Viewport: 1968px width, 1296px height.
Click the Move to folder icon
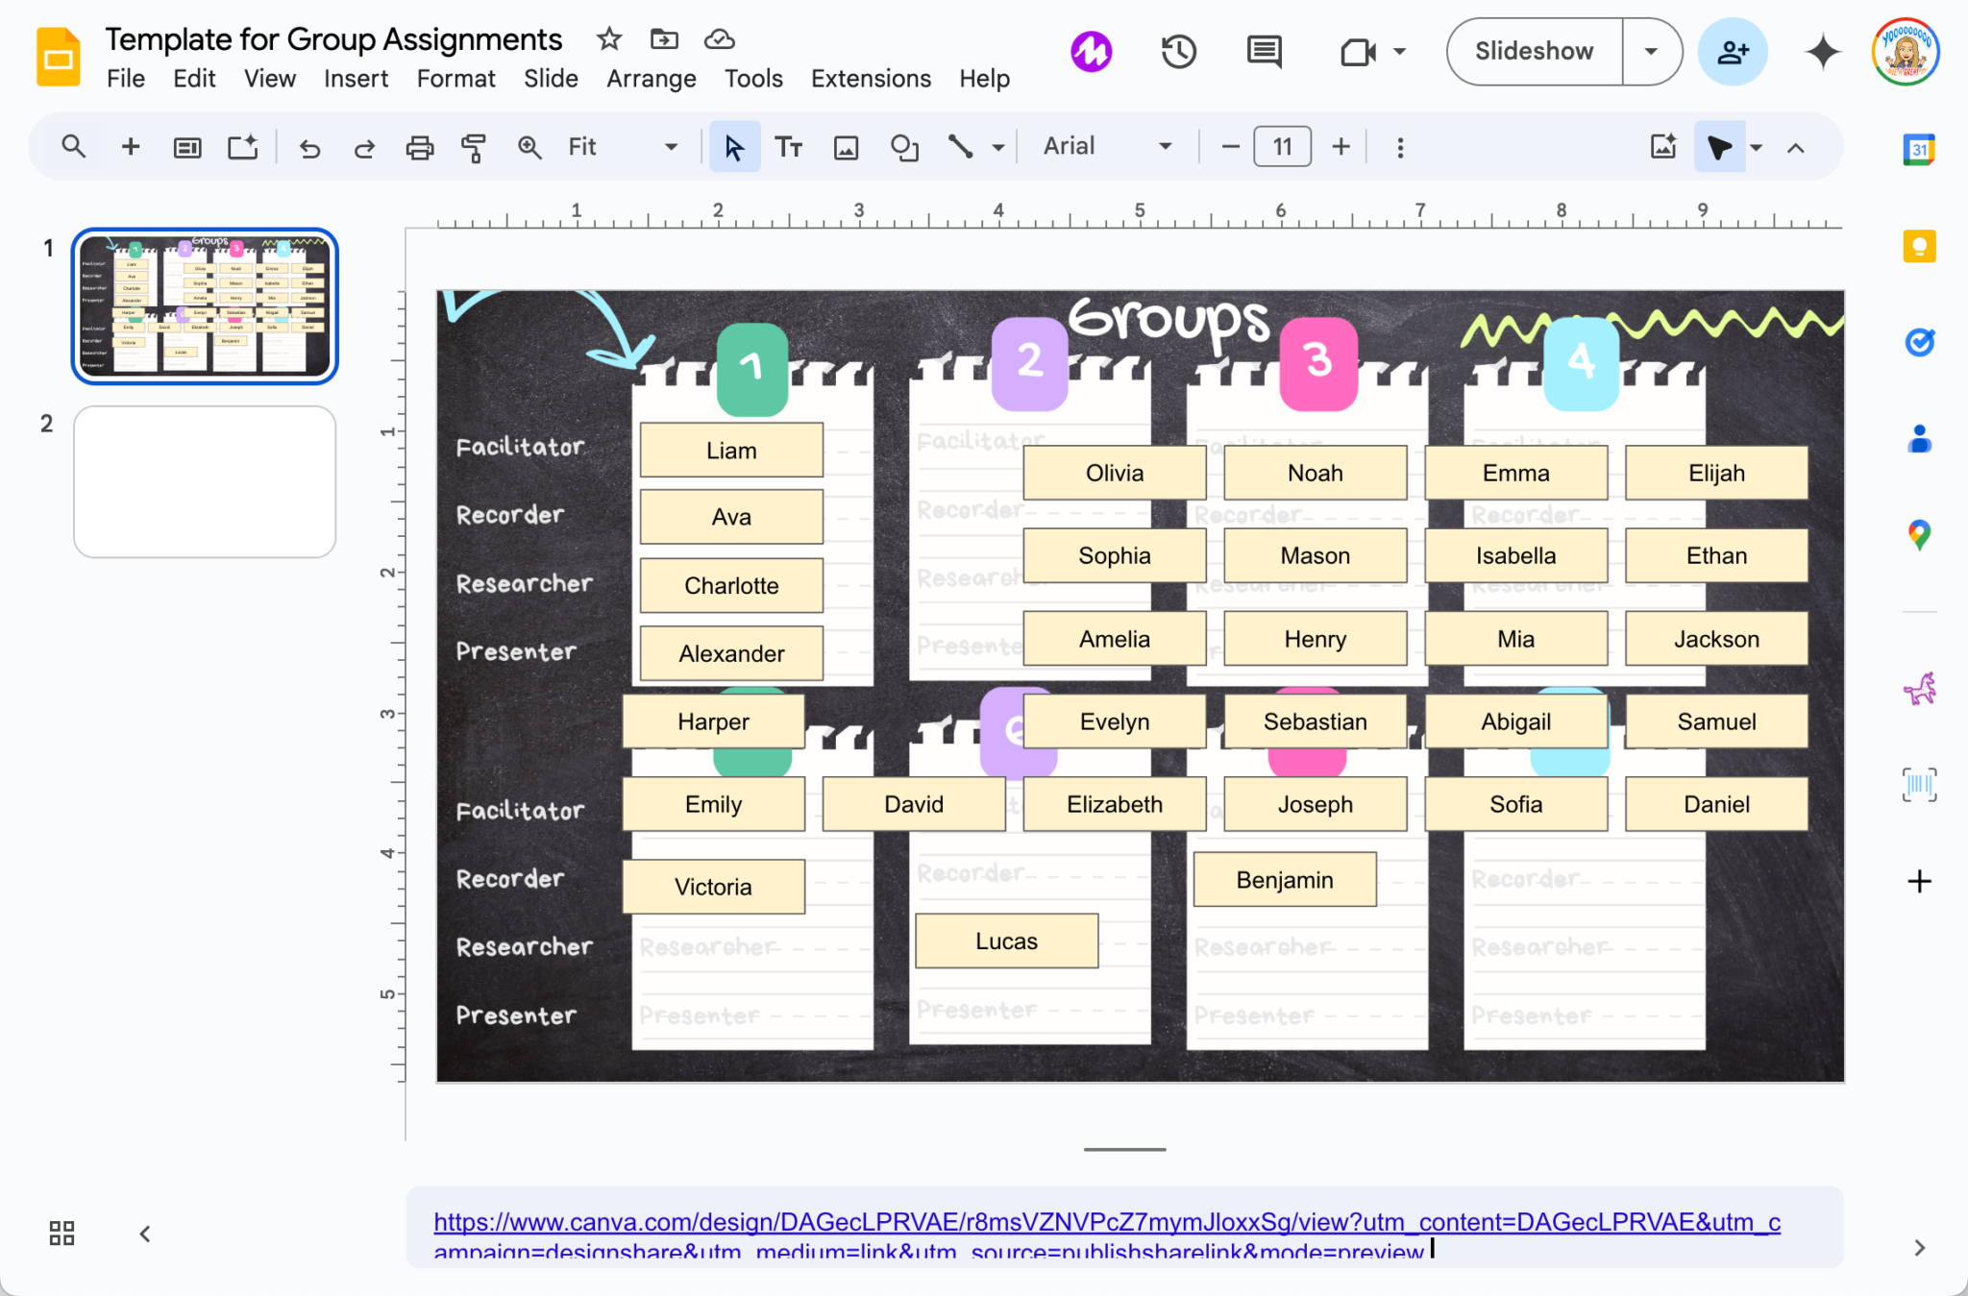click(x=664, y=39)
